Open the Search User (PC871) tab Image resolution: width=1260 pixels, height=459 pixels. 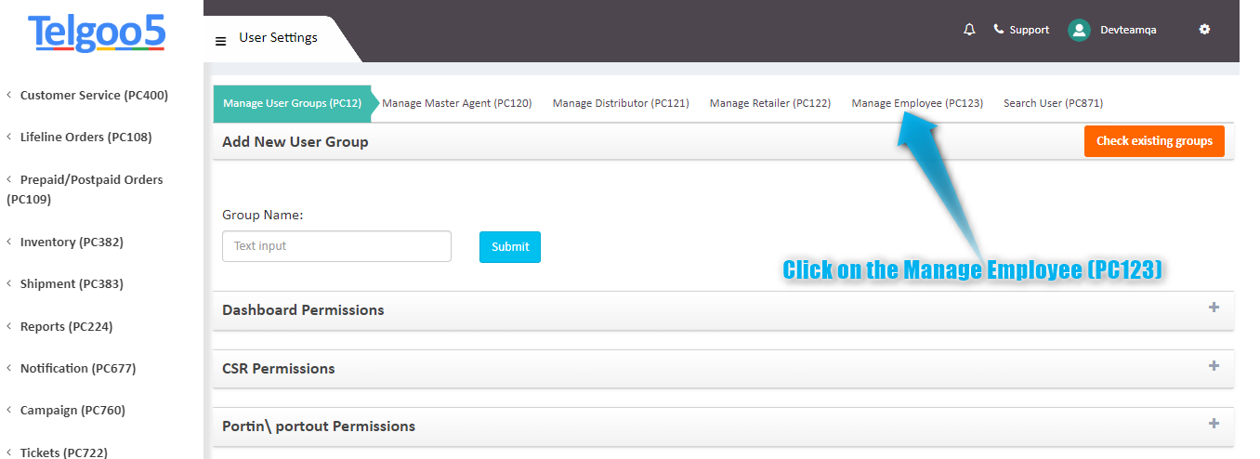[x=1053, y=103]
